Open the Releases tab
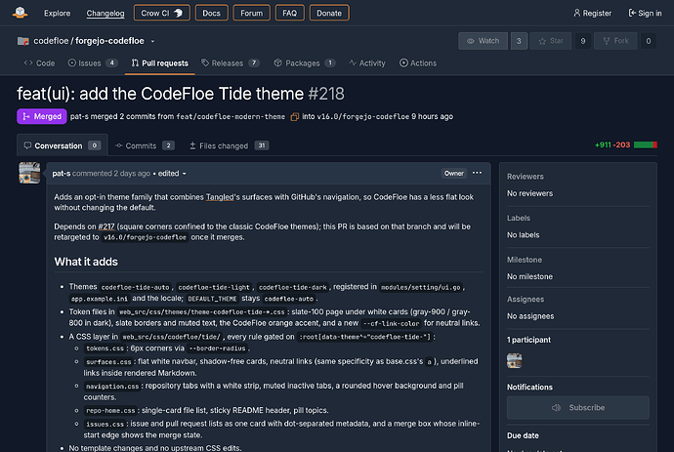This screenshot has width=674, height=452. click(231, 63)
